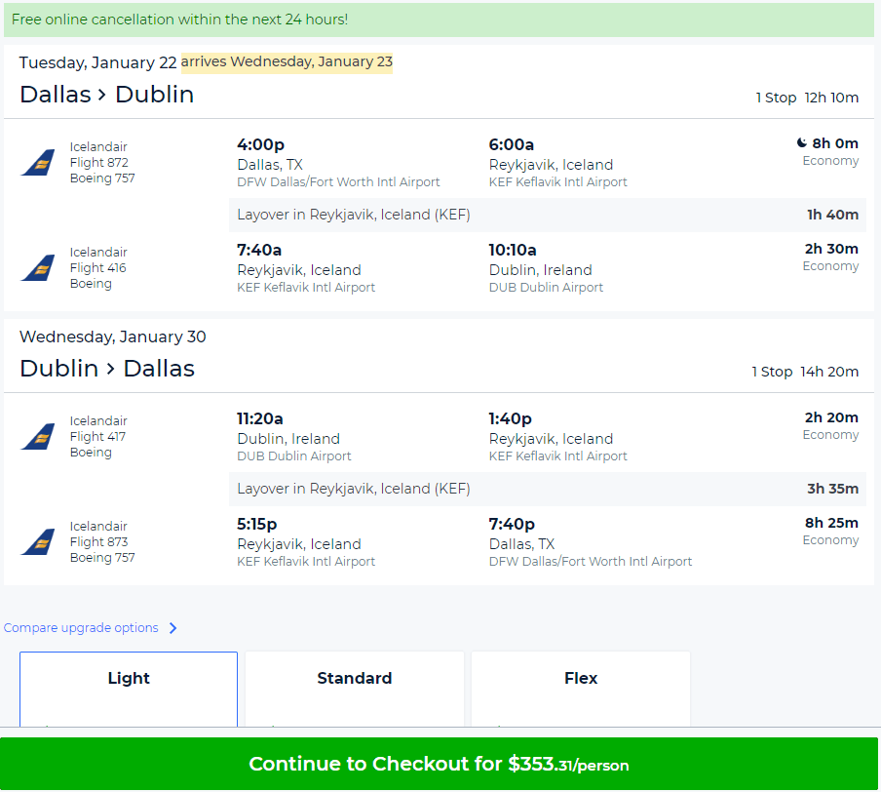Click the 5:15p departure time from Reykjavik
This screenshot has height=792, width=881.
click(257, 524)
